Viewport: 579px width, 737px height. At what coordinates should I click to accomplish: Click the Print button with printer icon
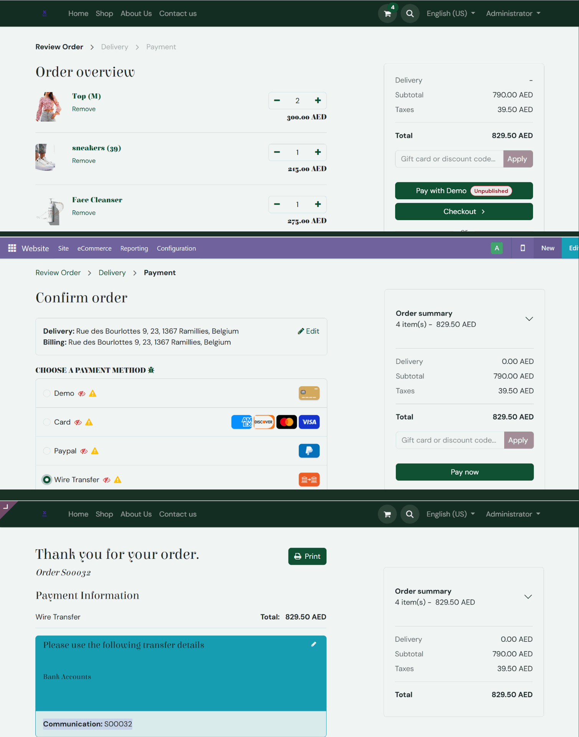[307, 556]
